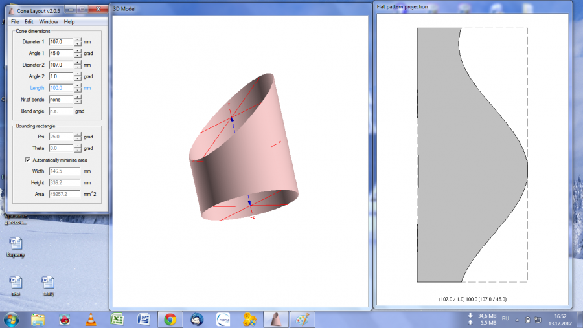Open Thunderbird mail from taskbar
Viewport: 583px width, 328px height.
(x=196, y=319)
